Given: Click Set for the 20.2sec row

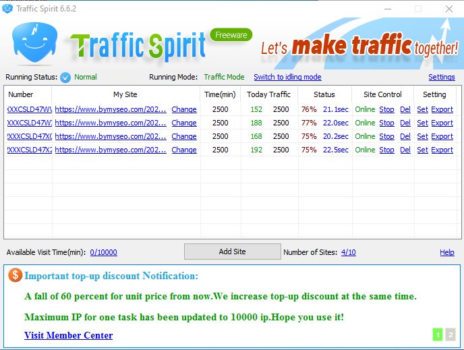Looking at the screenshot, I should coord(423,136).
